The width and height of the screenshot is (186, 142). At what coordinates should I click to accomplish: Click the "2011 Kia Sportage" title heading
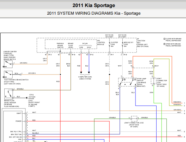(94, 5)
